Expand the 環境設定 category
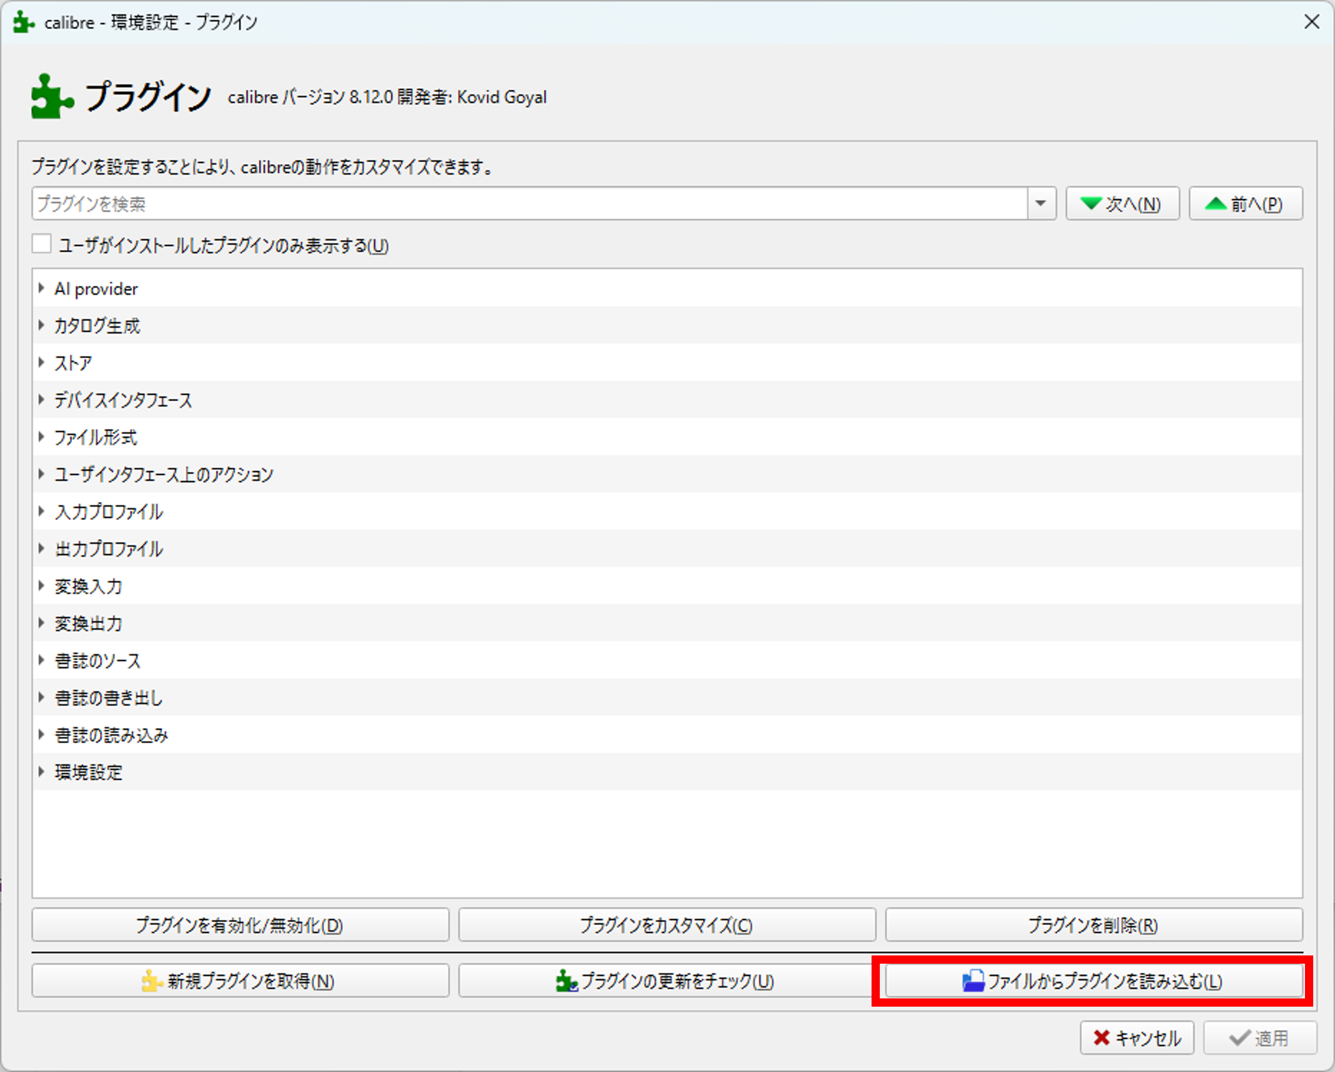The image size is (1335, 1072). tap(41, 772)
